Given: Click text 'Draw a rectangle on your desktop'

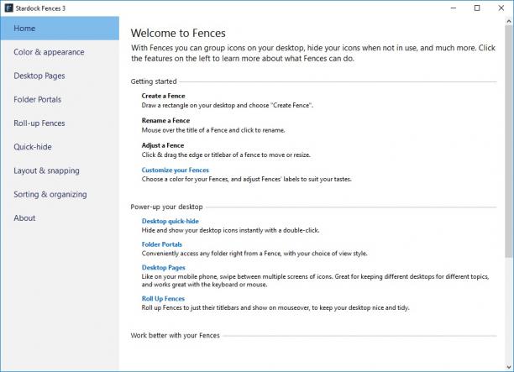Looking at the screenshot, I should tap(188, 105).
